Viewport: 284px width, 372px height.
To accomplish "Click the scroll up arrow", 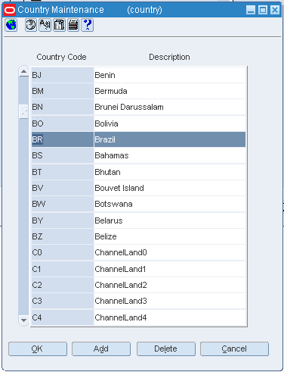I will [23, 71].
